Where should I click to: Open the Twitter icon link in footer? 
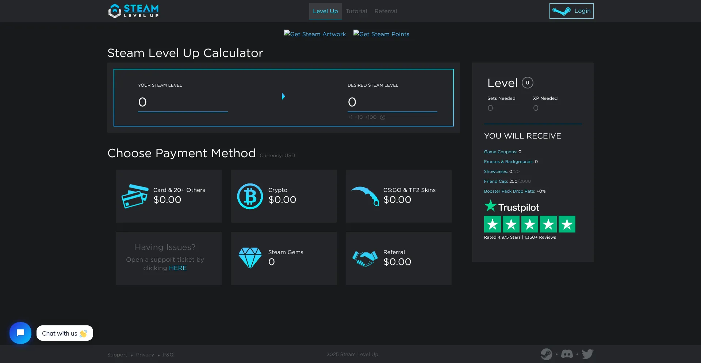[587, 354]
